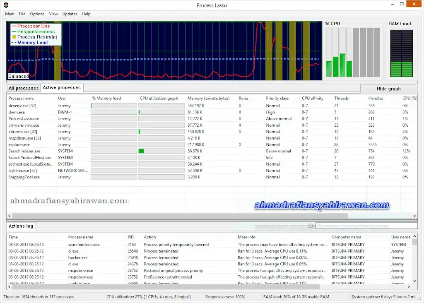The image size is (424, 303).
Task: Sort by the Process name column header
Action: pyautogui.click(x=21, y=99)
